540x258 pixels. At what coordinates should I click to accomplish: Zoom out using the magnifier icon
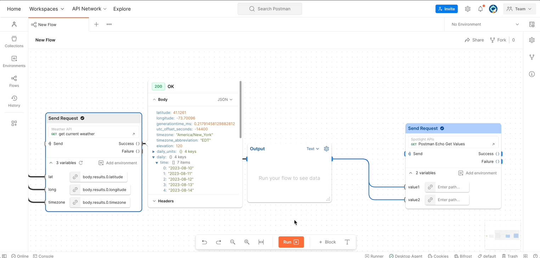click(233, 242)
